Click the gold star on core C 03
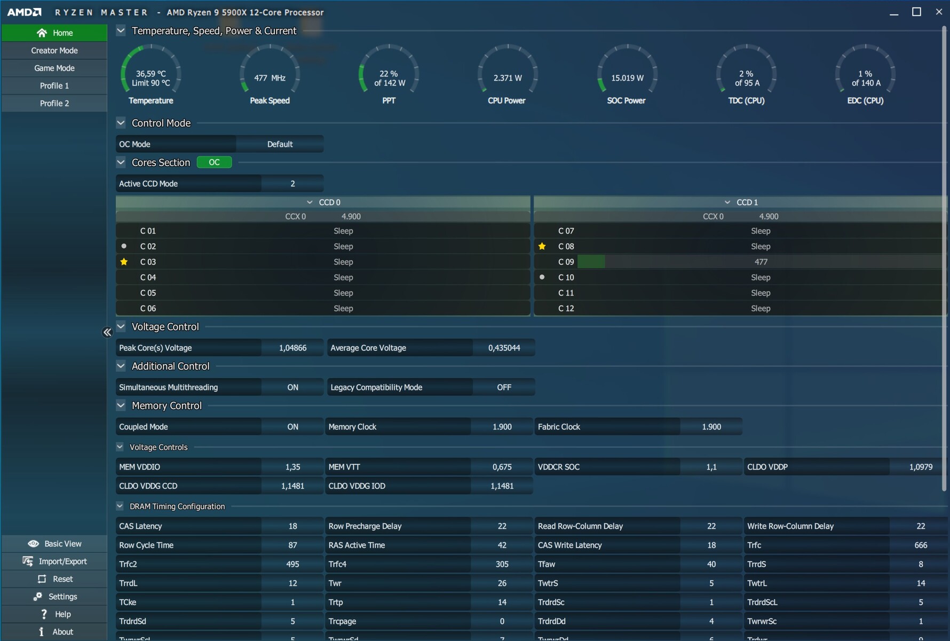Image resolution: width=950 pixels, height=641 pixels. pyautogui.click(x=124, y=262)
